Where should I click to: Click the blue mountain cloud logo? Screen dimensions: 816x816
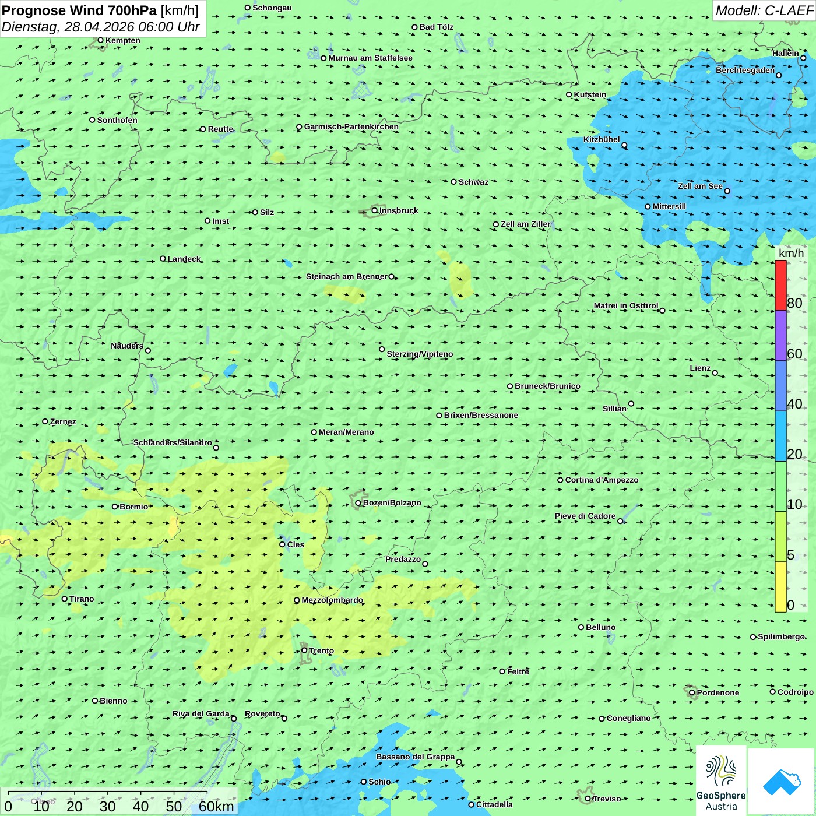pyautogui.click(x=781, y=782)
